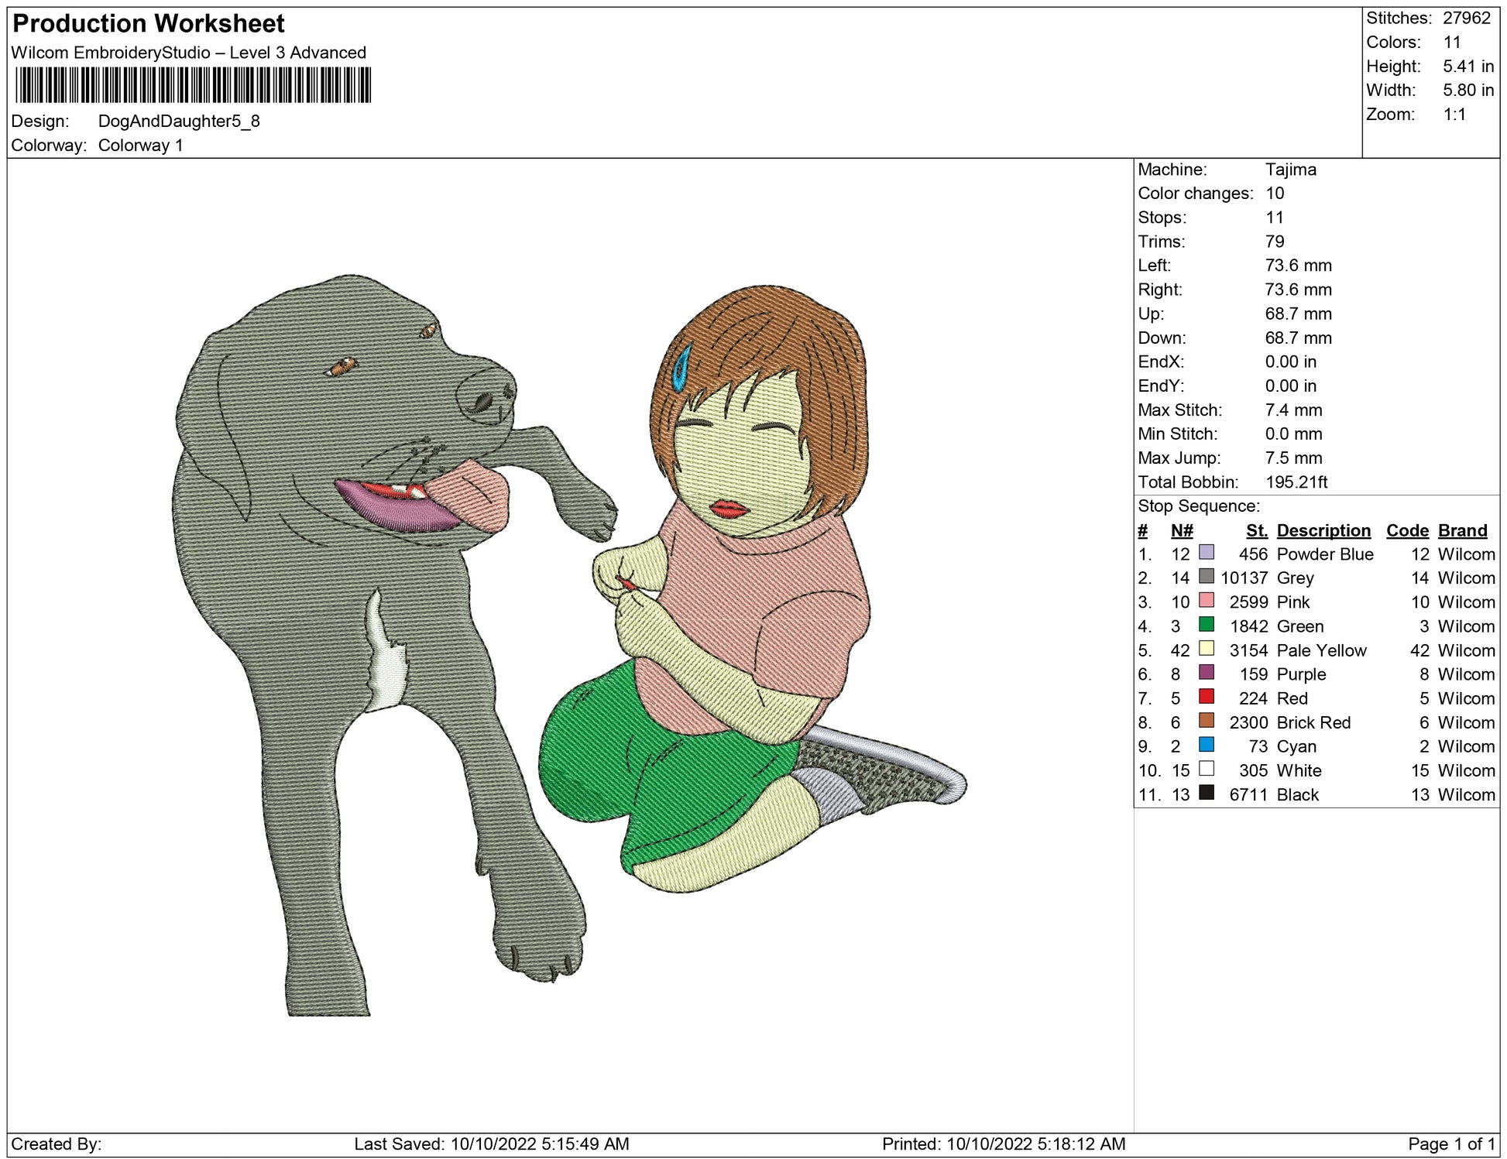This screenshot has height=1159, width=1507.
Task: Click the Purple thread color swatch
Action: 1206,673
